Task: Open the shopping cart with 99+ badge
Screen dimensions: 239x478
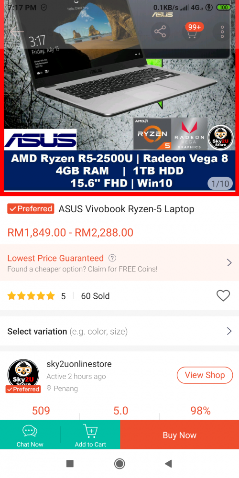Action: click(192, 32)
